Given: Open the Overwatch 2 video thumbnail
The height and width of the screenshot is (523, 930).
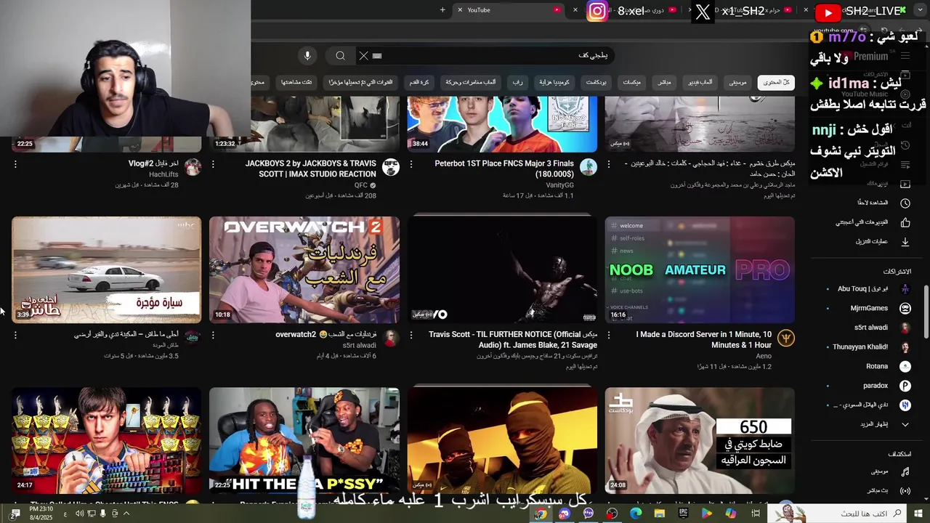Looking at the screenshot, I should coord(304,269).
